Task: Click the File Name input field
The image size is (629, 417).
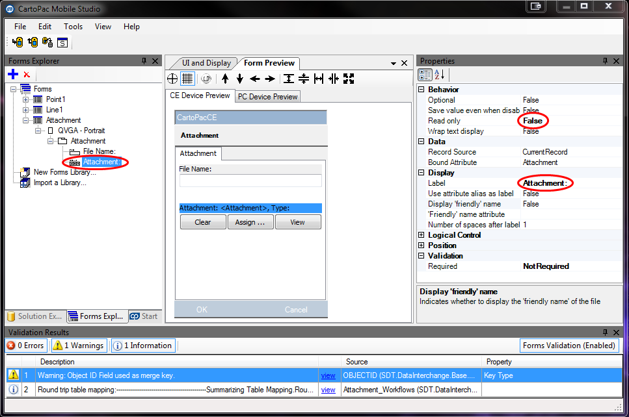Action: coord(250,181)
